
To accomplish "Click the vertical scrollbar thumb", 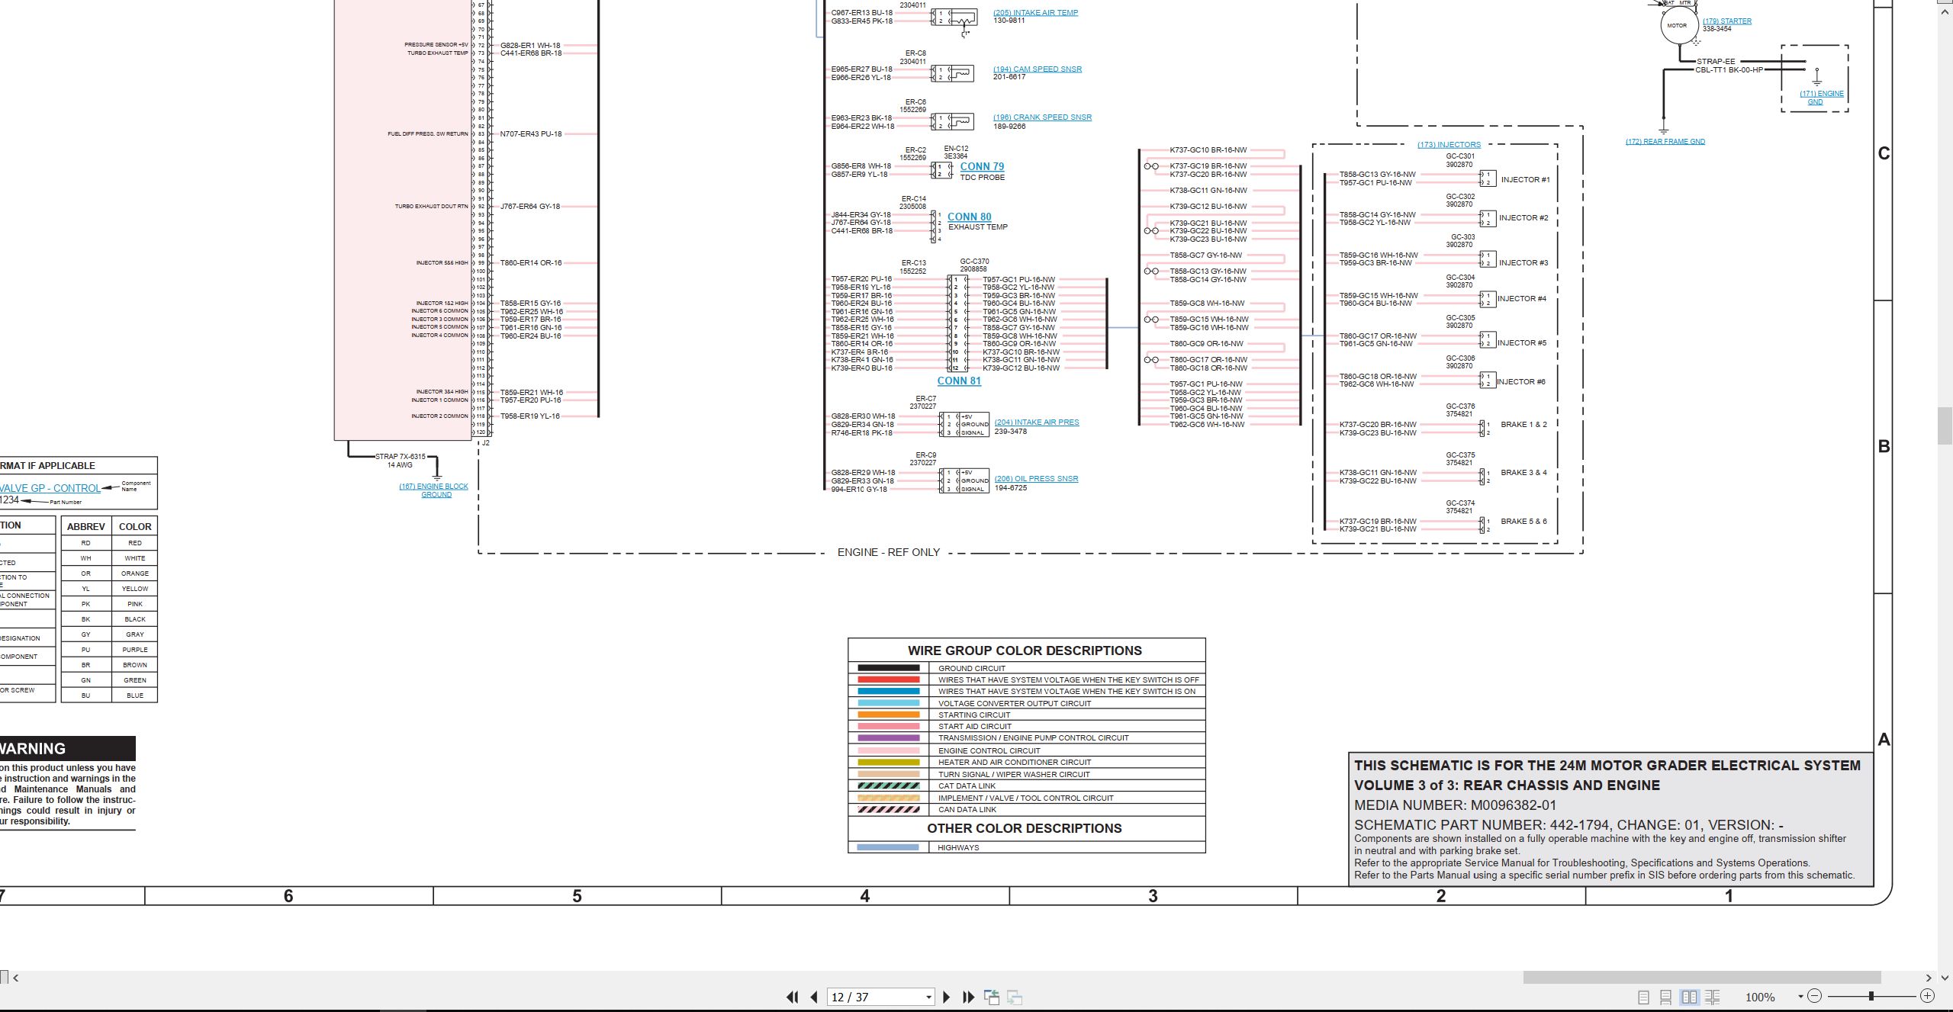I will tap(1945, 427).
